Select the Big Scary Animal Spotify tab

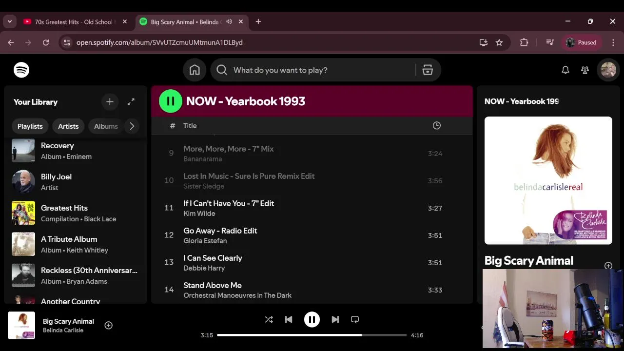click(192, 22)
